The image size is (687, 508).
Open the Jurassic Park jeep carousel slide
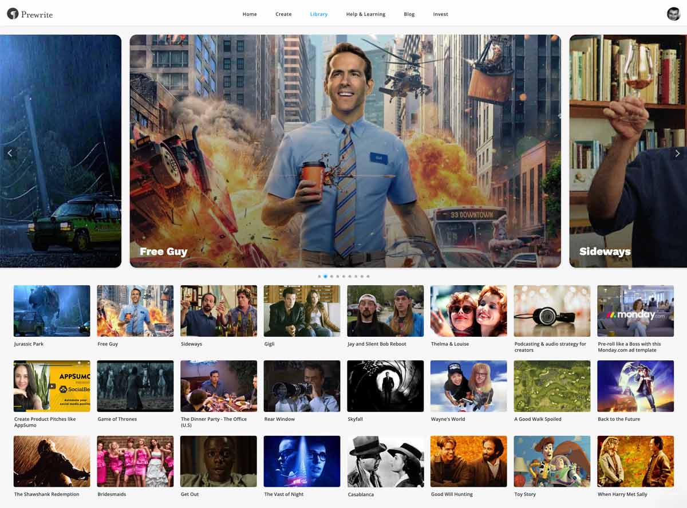[x=61, y=151]
